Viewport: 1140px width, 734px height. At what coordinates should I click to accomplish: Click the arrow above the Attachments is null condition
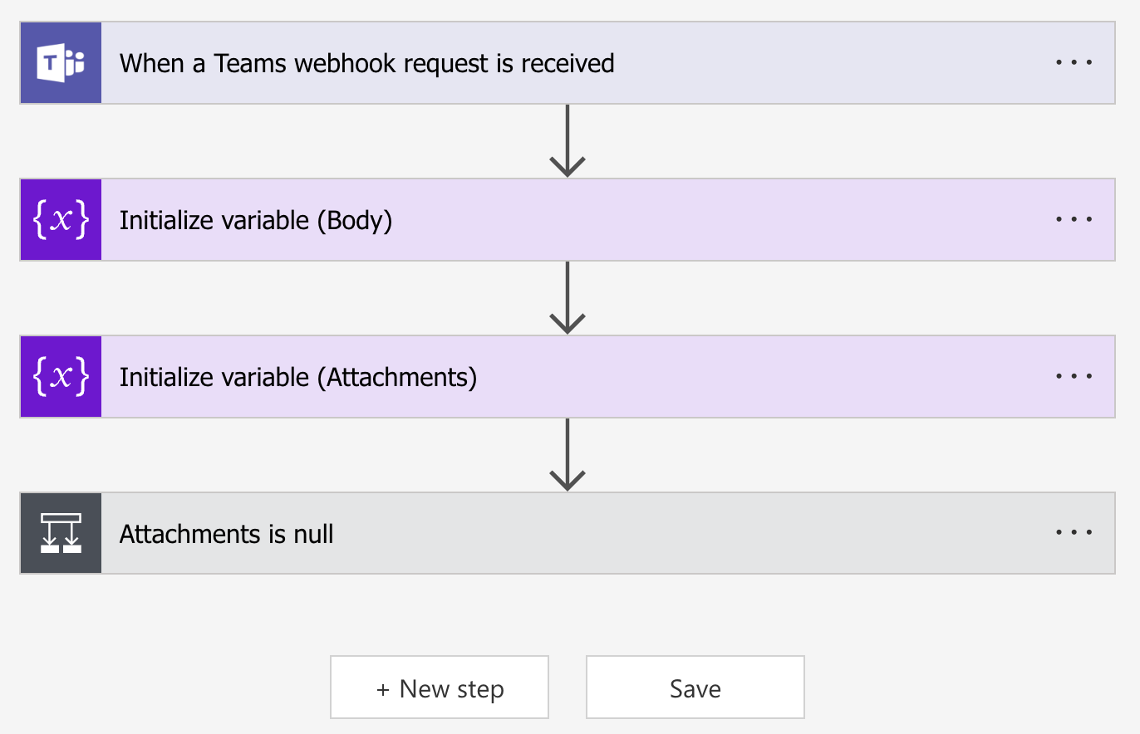click(x=567, y=455)
